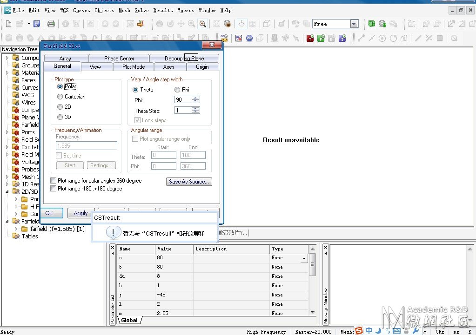Open the Free selection combo box
This screenshot has width=476, height=335.
point(335,24)
